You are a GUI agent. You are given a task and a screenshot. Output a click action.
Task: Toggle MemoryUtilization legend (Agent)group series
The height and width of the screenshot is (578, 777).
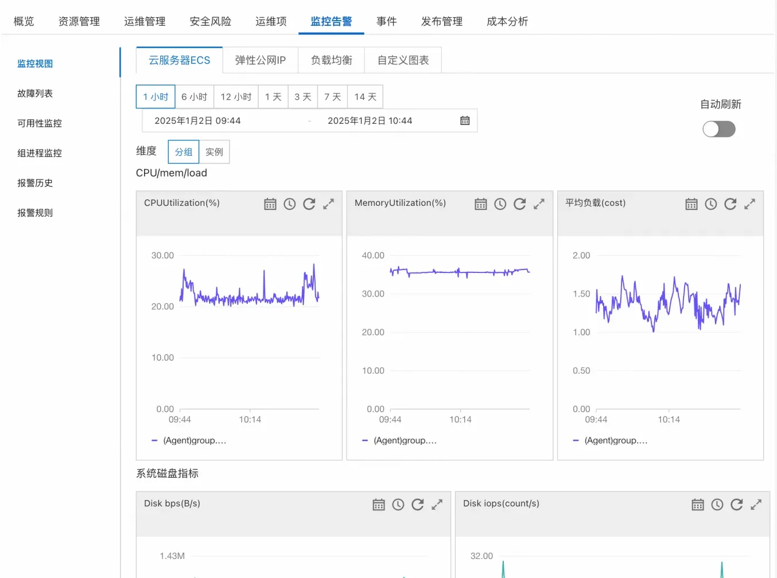(x=399, y=440)
